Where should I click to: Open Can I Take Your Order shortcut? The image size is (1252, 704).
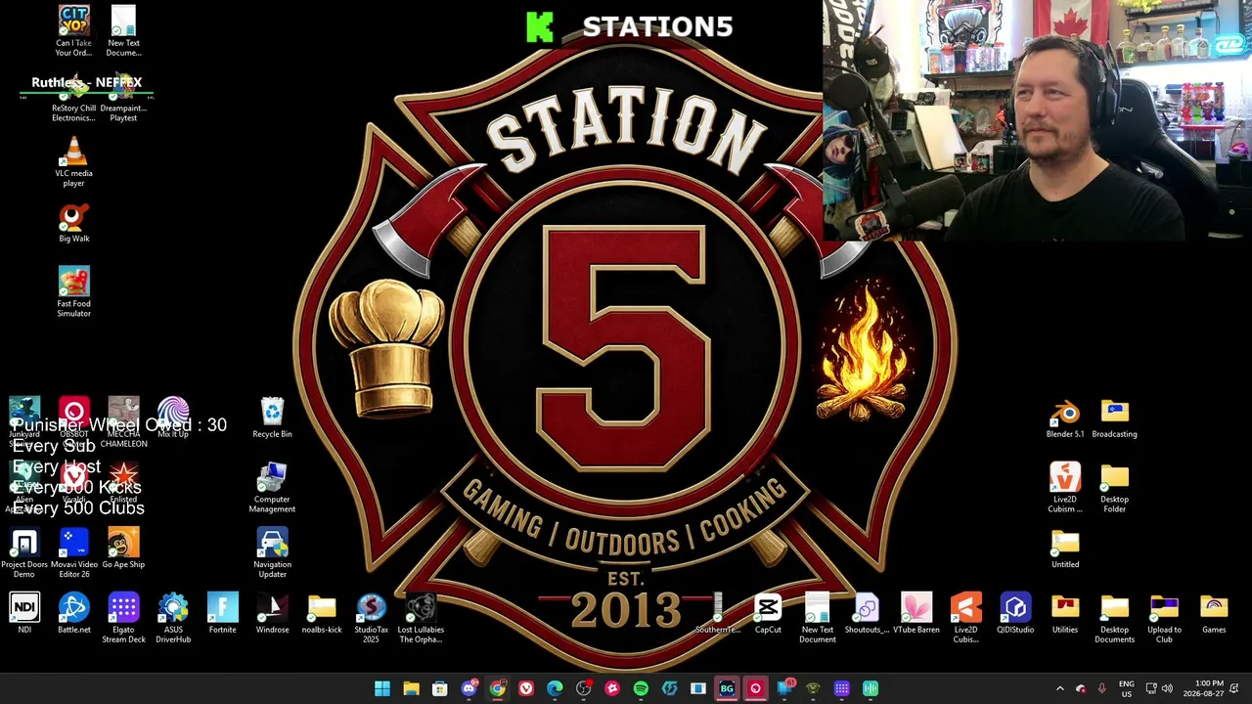click(x=73, y=31)
